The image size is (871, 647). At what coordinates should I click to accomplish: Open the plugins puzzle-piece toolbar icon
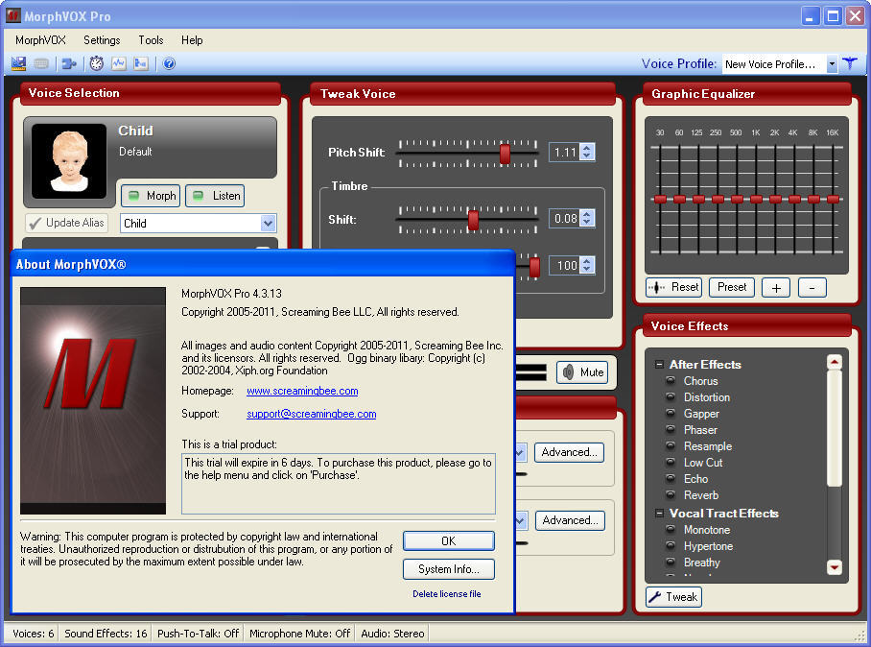pos(68,63)
